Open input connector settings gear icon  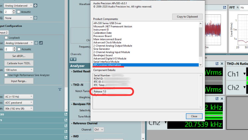click(37, 43)
